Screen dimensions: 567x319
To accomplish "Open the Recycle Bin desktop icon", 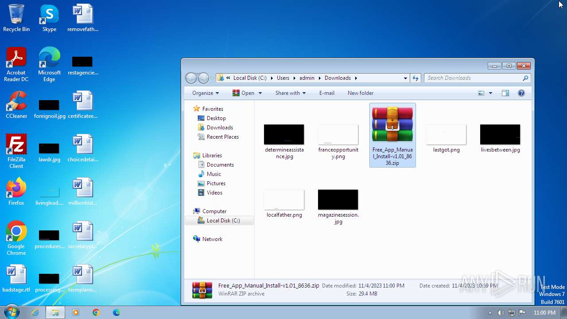I will (x=16, y=18).
